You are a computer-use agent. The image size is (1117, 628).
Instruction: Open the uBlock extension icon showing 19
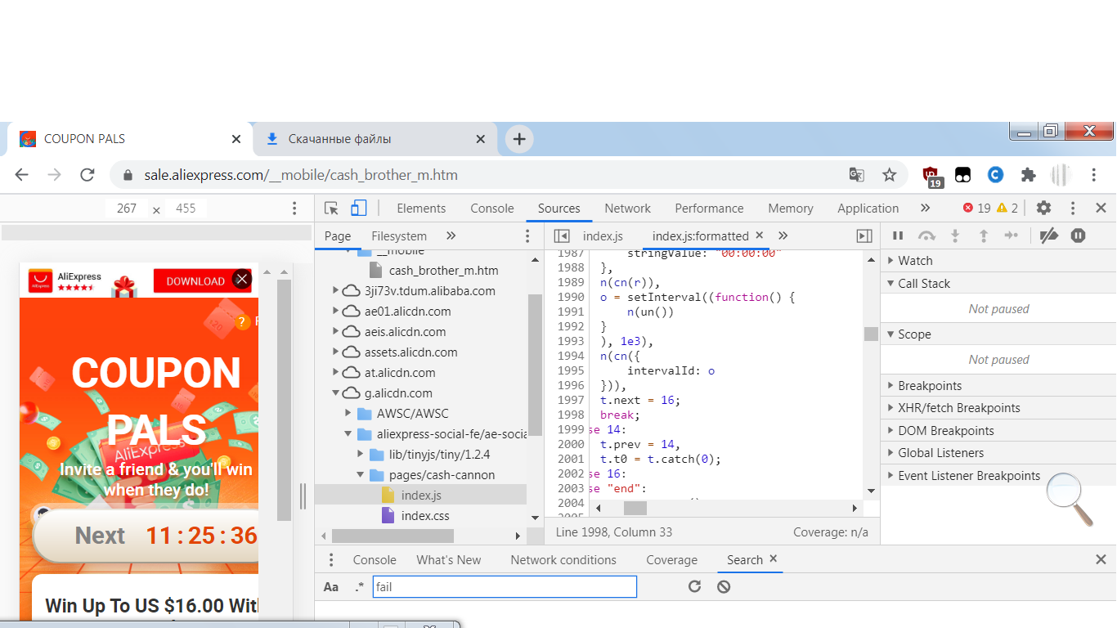931,175
